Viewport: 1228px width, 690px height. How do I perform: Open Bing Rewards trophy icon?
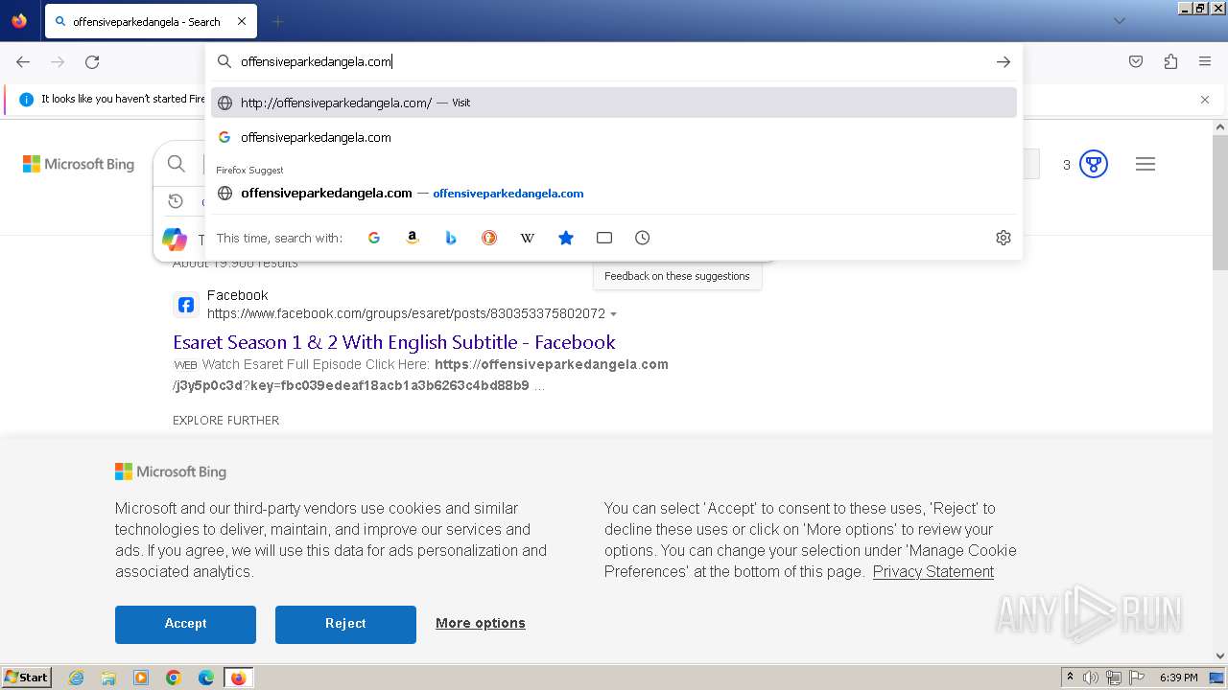pos(1094,164)
